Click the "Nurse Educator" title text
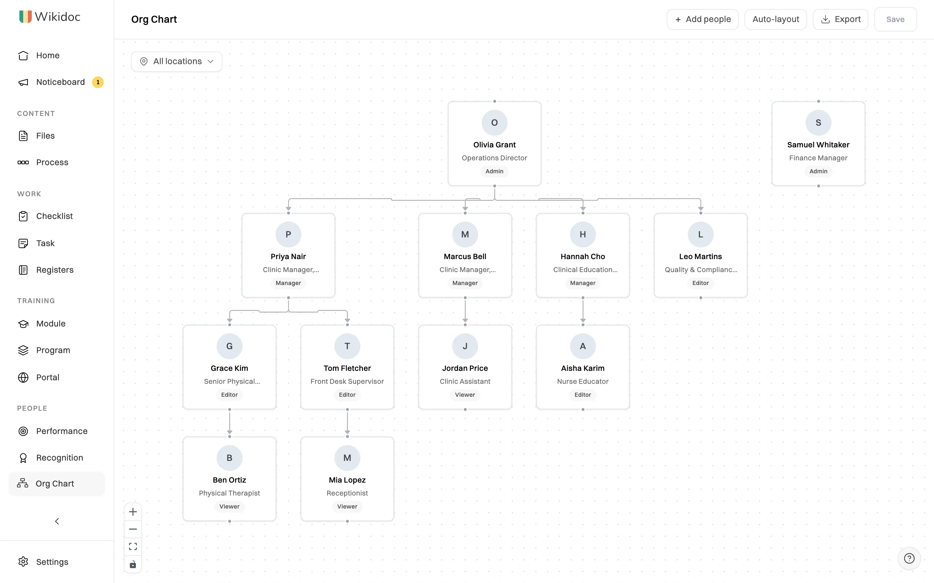Image resolution: width=934 pixels, height=583 pixels. click(x=583, y=381)
